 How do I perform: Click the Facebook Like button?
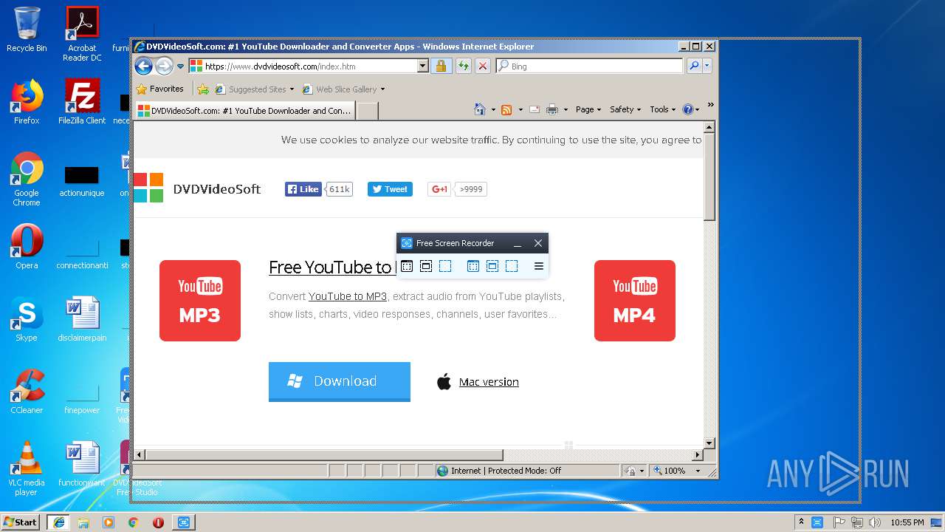point(303,189)
